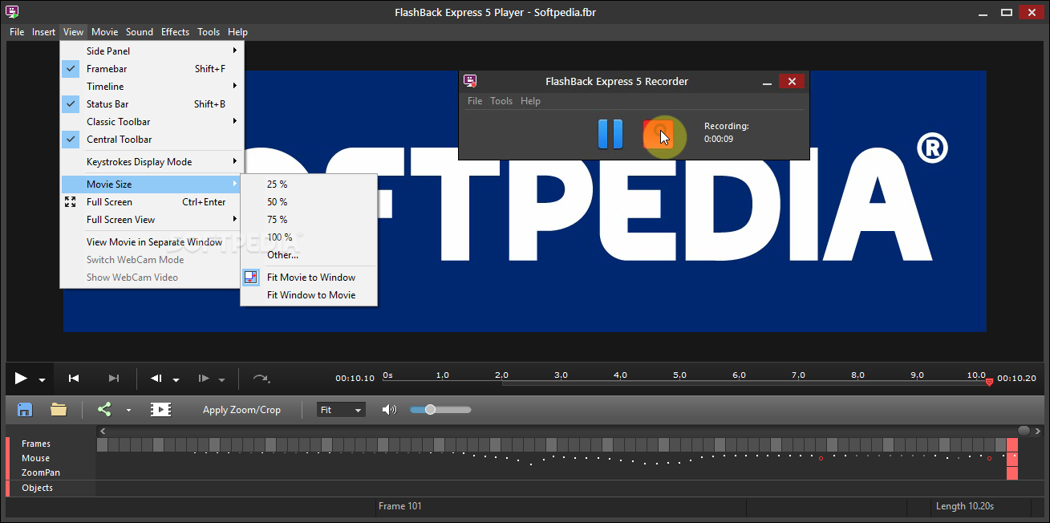1050x523 pixels.
Task: Open the File menu in Player
Action: (x=17, y=32)
